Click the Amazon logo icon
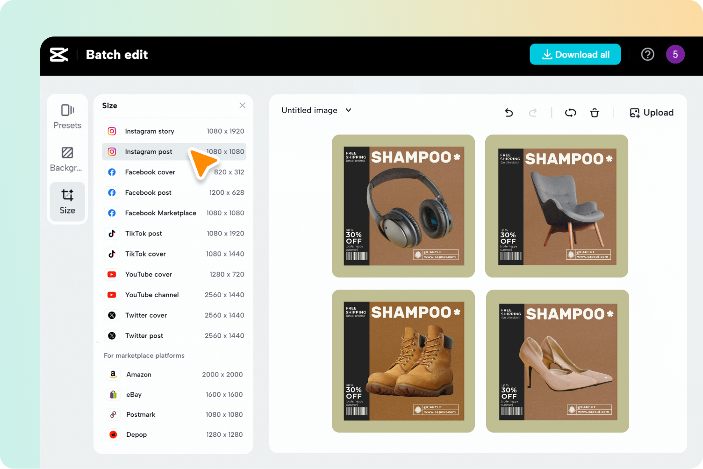703x469 pixels. (x=113, y=375)
